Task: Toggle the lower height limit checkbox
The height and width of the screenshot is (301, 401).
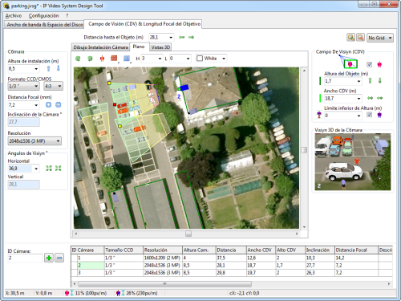Action: tap(369, 115)
